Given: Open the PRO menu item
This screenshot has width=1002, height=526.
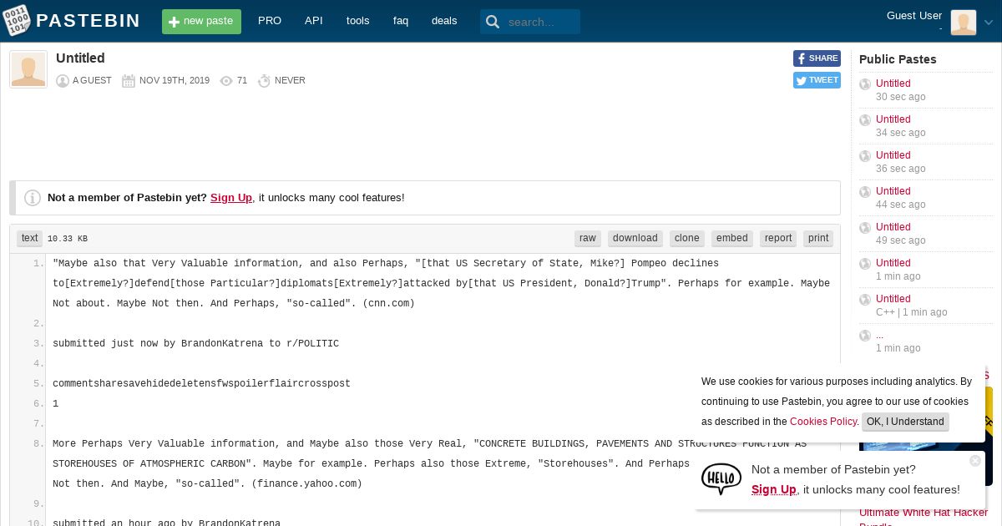Looking at the screenshot, I should [x=270, y=21].
